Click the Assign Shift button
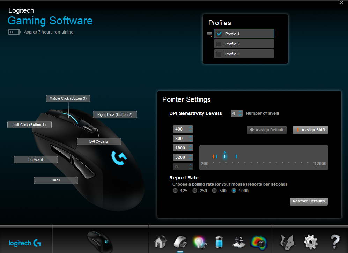Screen dimensions: 348x253 310,130
